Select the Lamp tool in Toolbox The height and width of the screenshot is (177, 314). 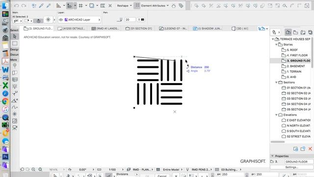[15, 87]
